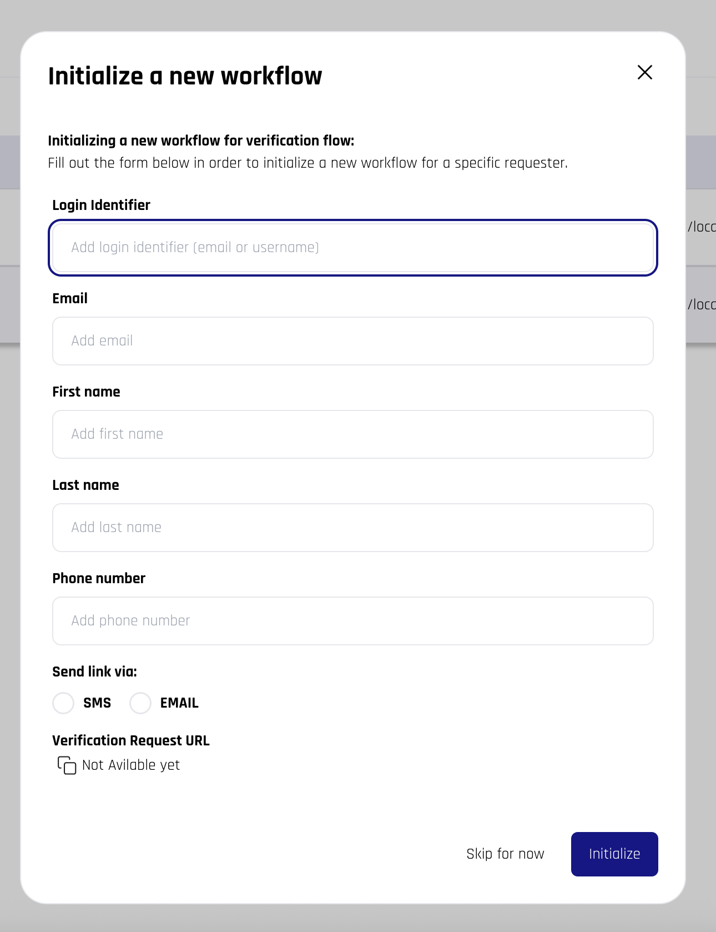Screen dimensions: 716x932
Task: Click the Last name label
Action: 85,485
